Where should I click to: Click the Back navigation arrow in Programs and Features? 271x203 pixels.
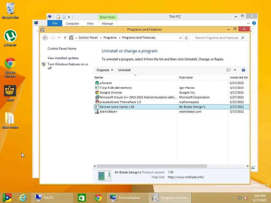click(x=45, y=38)
